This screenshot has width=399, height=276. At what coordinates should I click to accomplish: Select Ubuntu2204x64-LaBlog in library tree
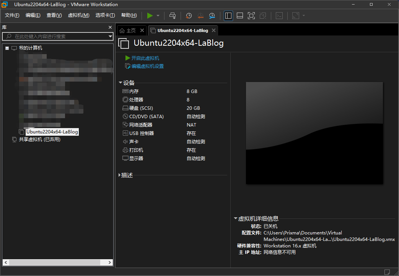(x=52, y=132)
